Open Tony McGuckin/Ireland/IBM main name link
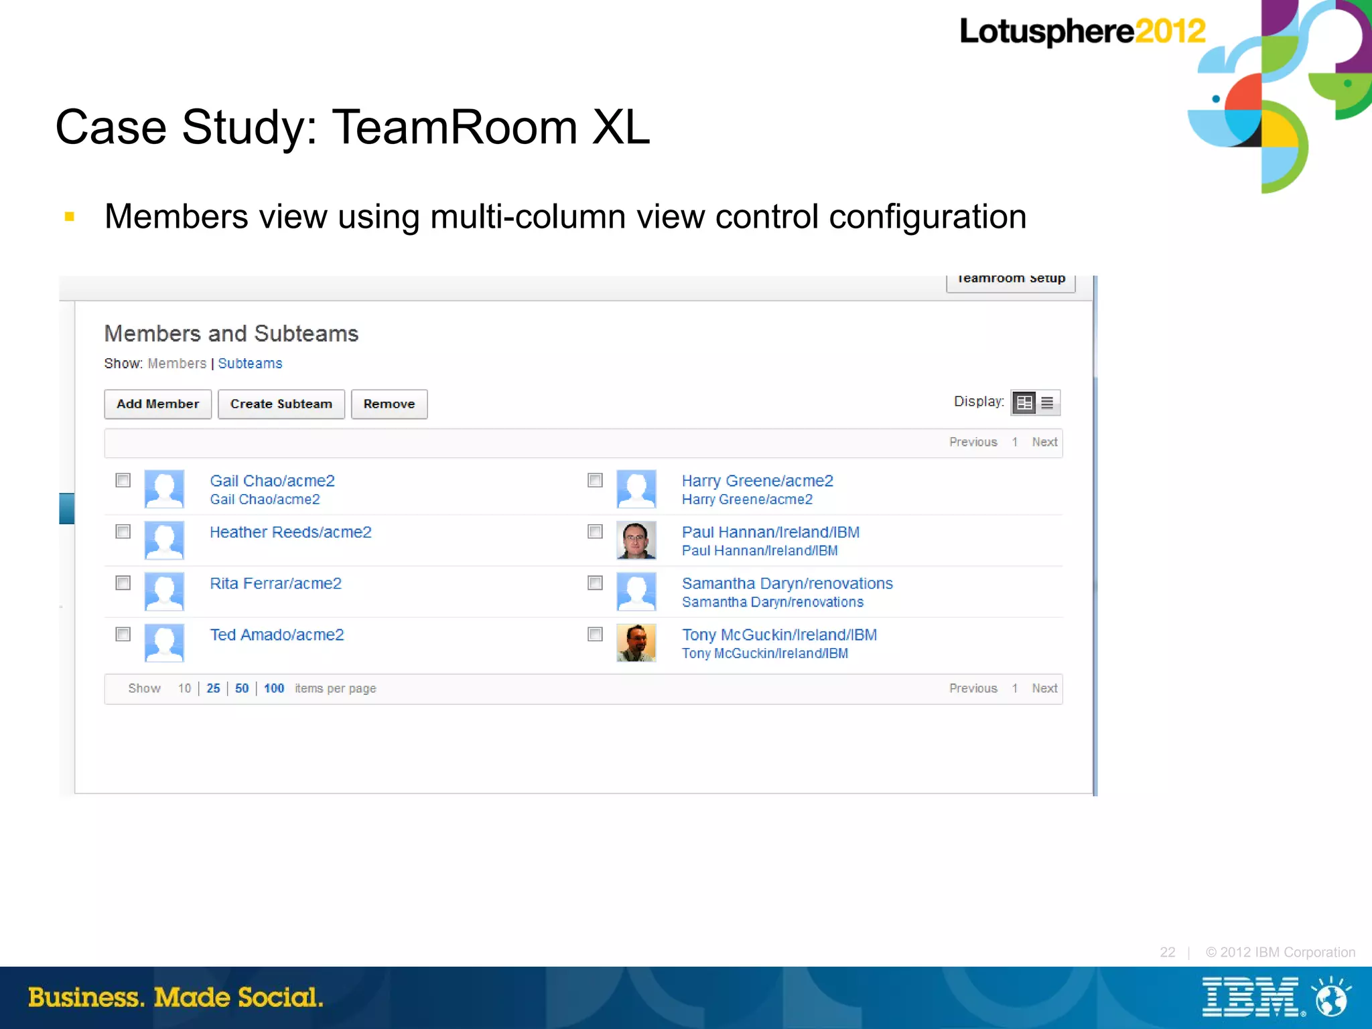This screenshot has width=1372, height=1029. click(779, 635)
